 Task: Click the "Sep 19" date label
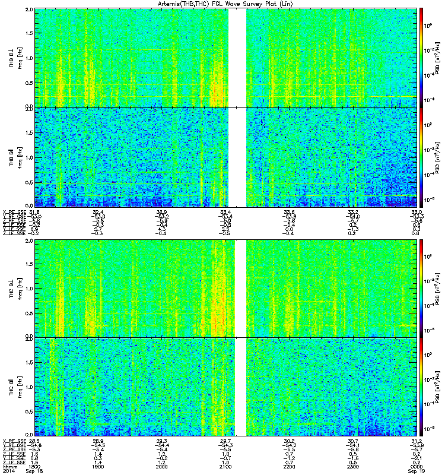(417, 471)
